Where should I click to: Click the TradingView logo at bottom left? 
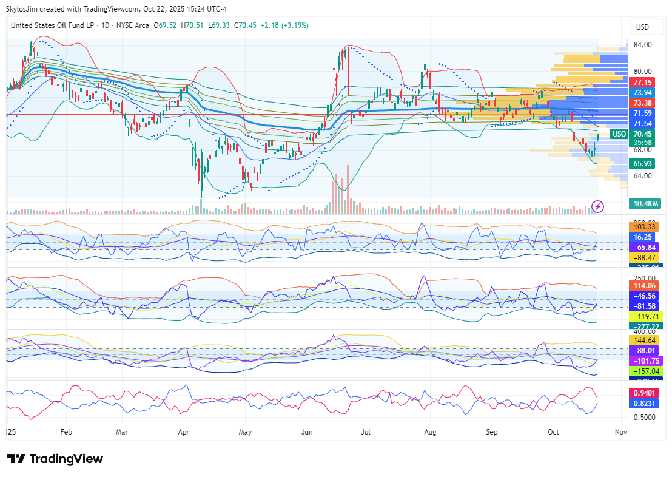click(55, 459)
